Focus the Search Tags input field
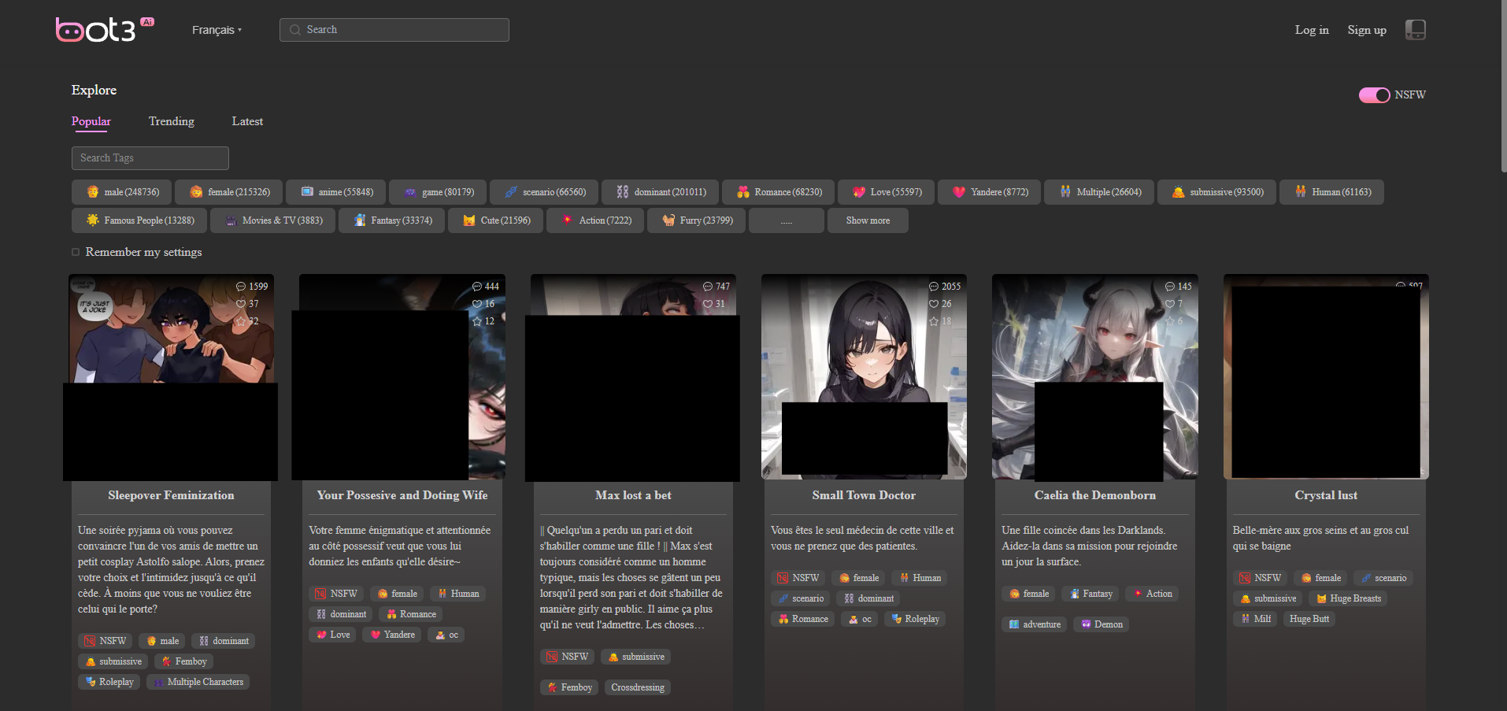The image size is (1507, 711). [x=150, y=158]
